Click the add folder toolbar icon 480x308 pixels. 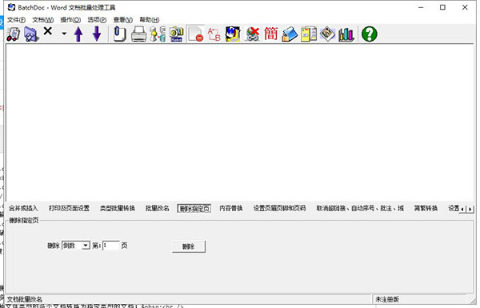[31, 34]
